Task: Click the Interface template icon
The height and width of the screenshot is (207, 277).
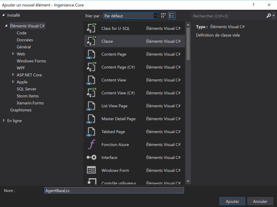Action: [x=91, y=157]
